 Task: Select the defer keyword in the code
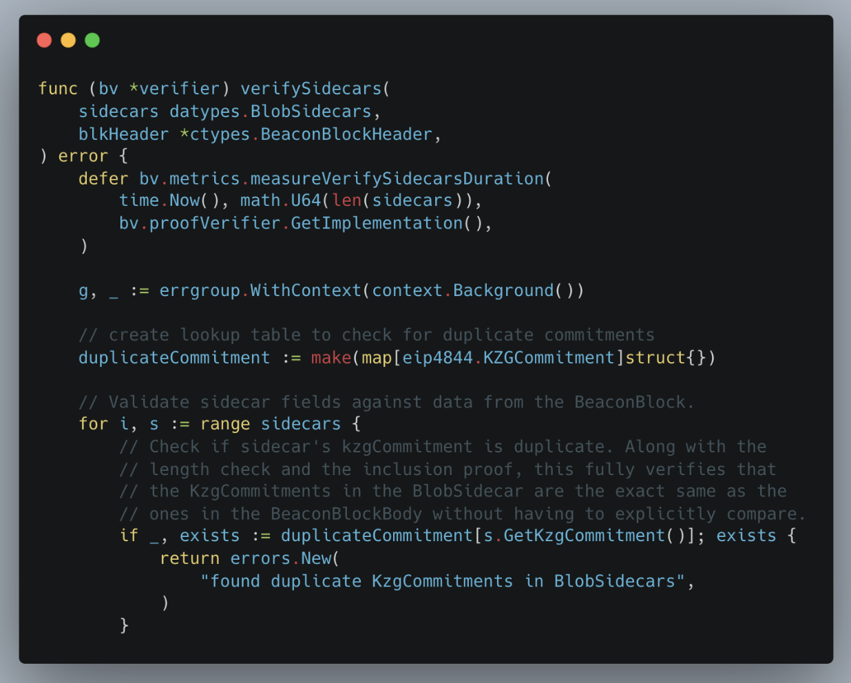click(103, 178)
